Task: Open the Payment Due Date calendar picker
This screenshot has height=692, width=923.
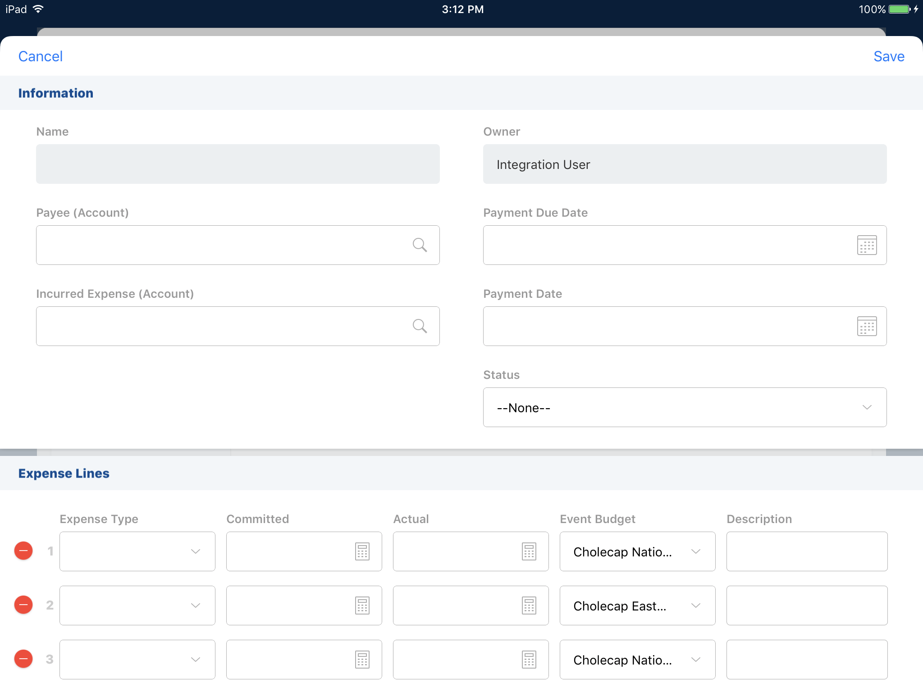Action: (867, 245)
